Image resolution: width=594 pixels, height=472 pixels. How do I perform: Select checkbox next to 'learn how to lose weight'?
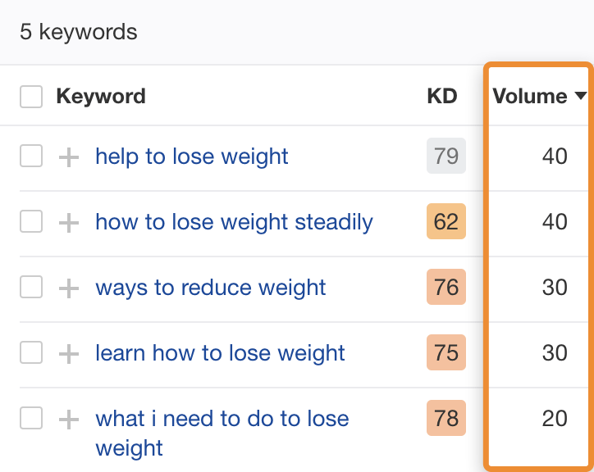tap(31, 352)
